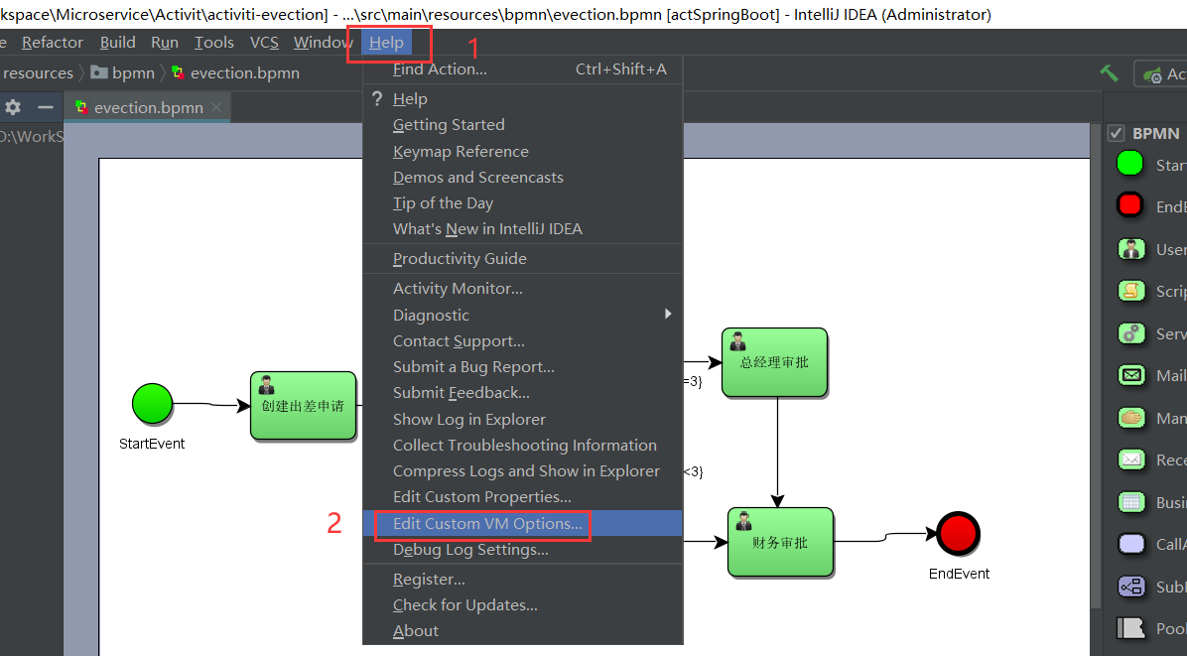Screen dimensions: 1187x656
Task: Select Edit Custom VM Options...
Action: (x=522, y=524)
